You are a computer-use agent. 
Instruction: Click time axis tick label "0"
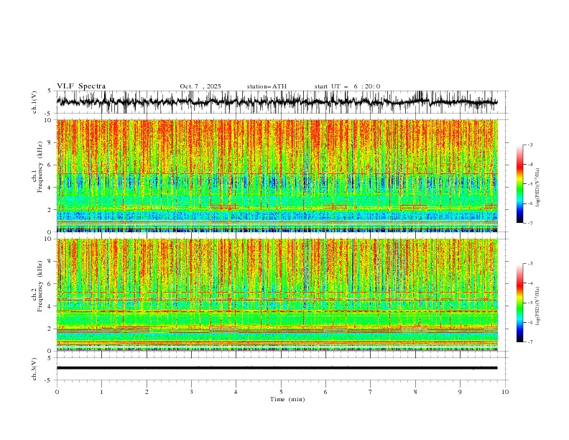click(57, 392)
